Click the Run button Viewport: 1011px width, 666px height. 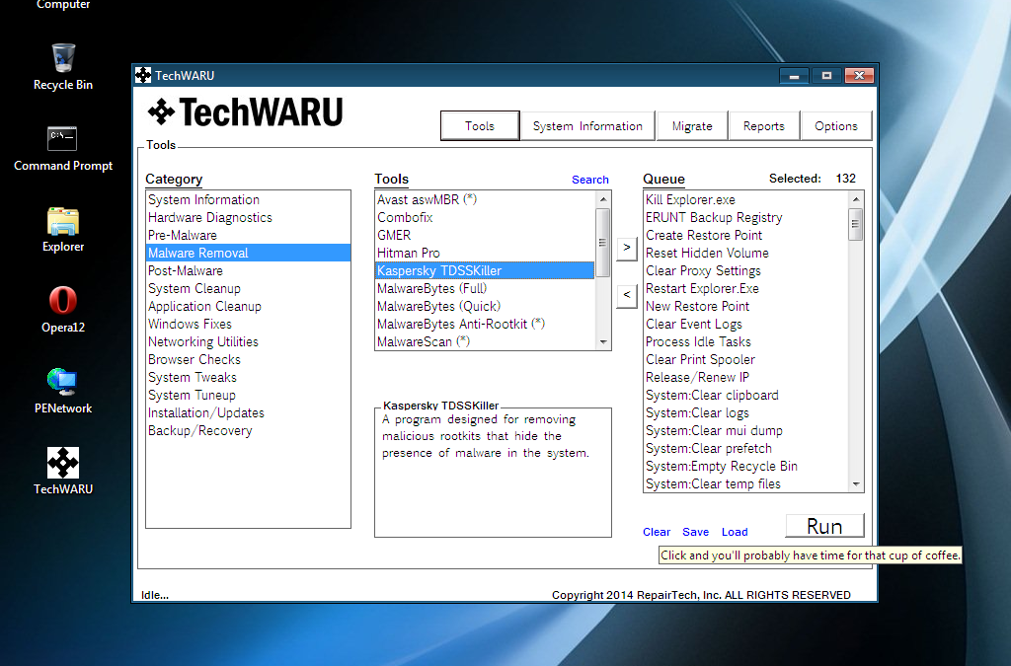824,526
